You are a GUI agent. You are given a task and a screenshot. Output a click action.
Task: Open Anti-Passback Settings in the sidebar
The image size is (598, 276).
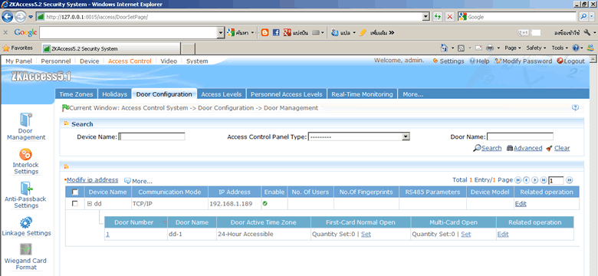26,195
